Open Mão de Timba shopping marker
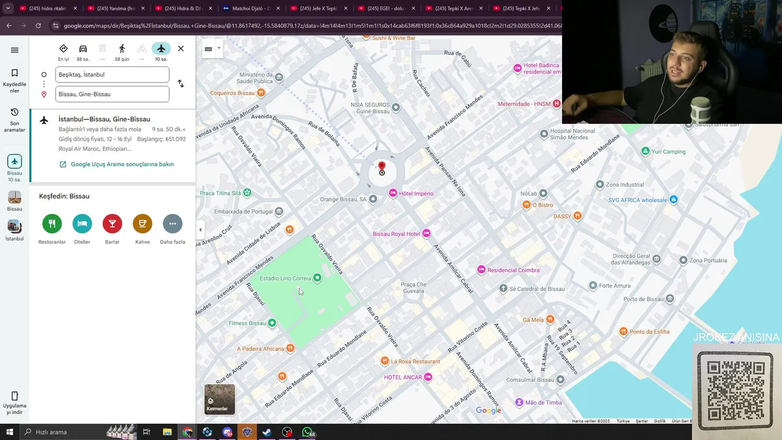Viewport: 782px width, 440px height. (519, 402)
